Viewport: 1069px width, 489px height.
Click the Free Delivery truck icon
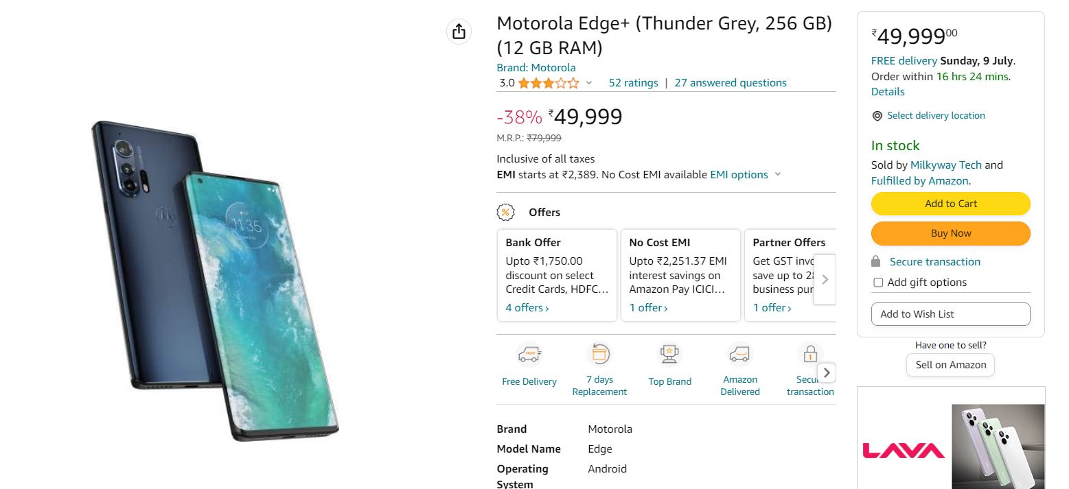[529, 355]
